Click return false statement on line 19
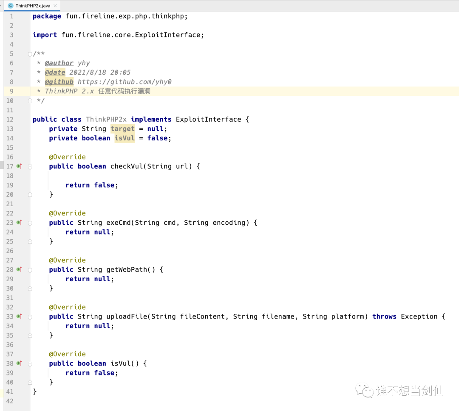The height and width of the screenshot is (411, 459). [x=92, y=185]
